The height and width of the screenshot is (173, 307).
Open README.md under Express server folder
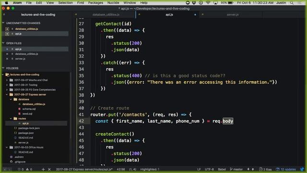click(x=25, y=138)
